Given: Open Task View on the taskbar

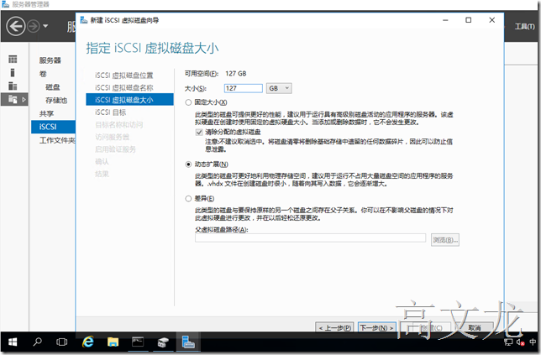Looking at the screenshot, I should (62, 342).
